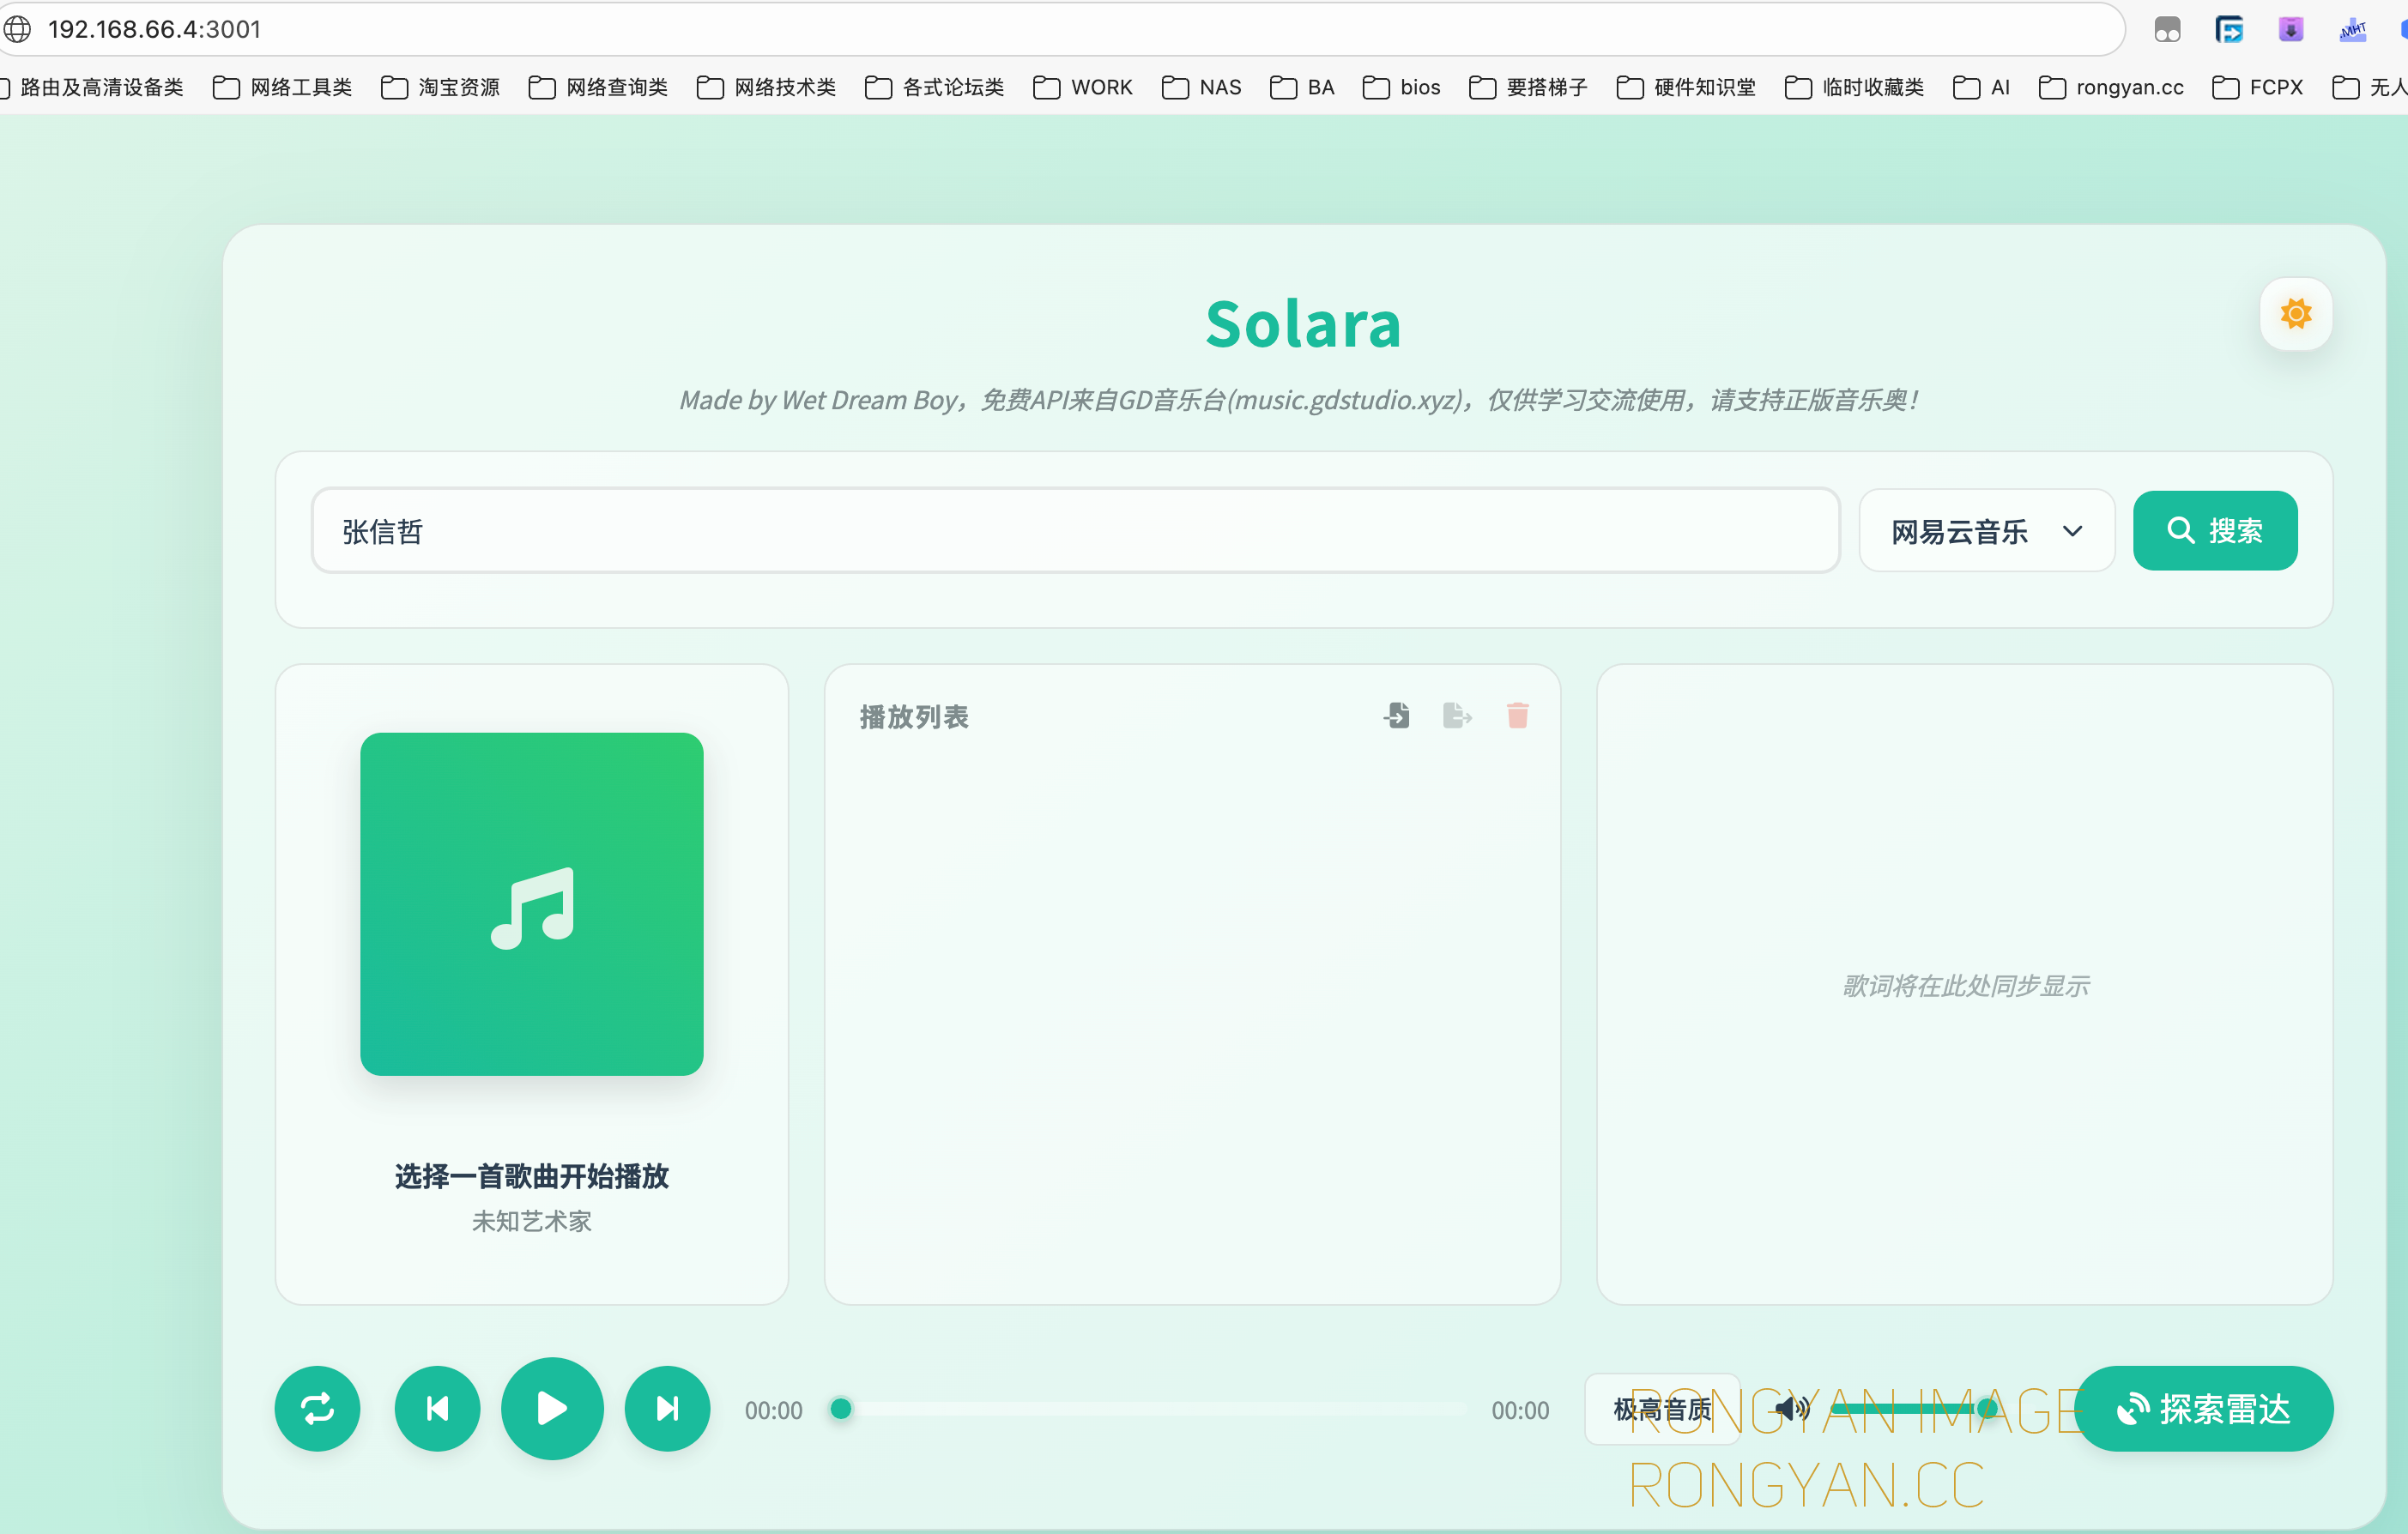Skip to the next track
This screenshot has width=2408, height=1534.
click(667, 1408)
